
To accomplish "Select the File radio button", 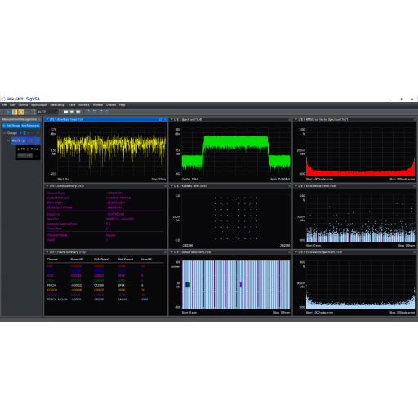I will 19,149.
